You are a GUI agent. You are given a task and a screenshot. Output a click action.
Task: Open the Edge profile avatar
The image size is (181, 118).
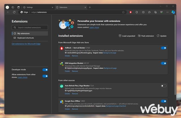coord(7,7)
